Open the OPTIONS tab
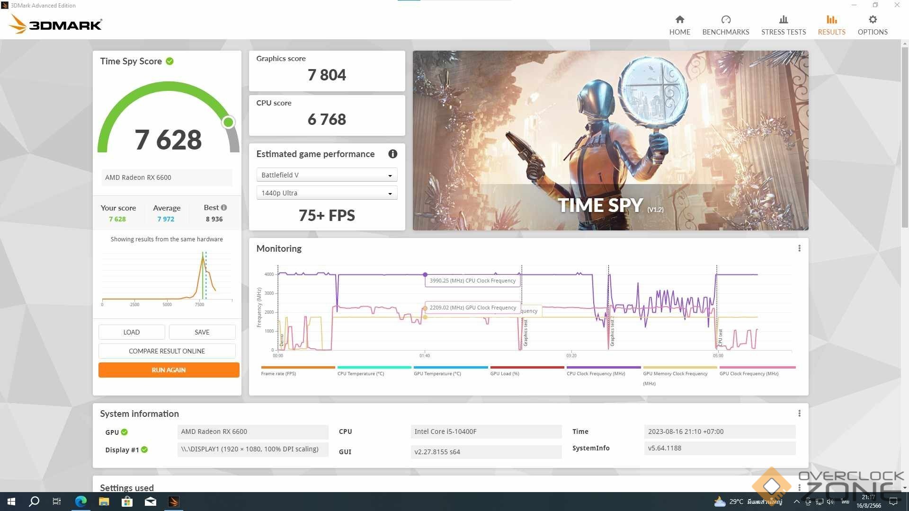The image size is (909, 511). (x=873, y=25)
